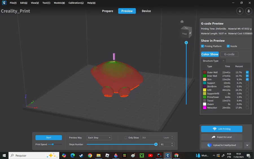The image size is (254, 159).
Task: Open the download icon at top right
Action: click(x=240, y=11)
